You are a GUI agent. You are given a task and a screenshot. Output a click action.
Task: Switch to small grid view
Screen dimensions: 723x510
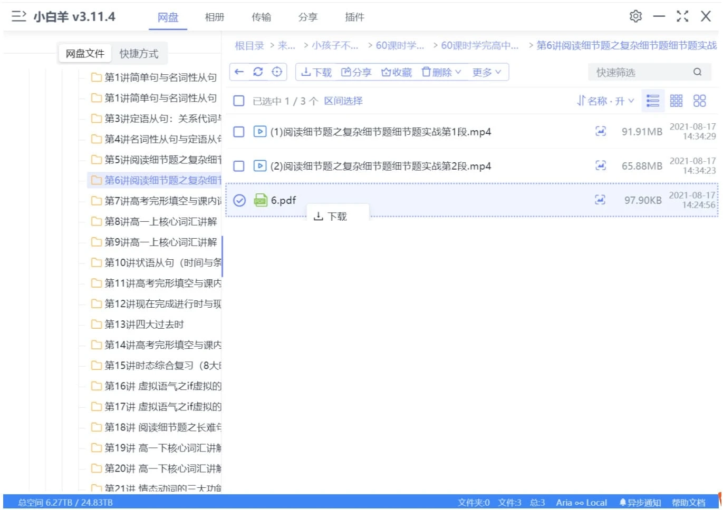(x=676, y=101)
